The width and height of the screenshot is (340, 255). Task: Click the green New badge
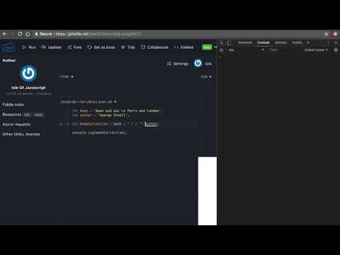point(207,47)
